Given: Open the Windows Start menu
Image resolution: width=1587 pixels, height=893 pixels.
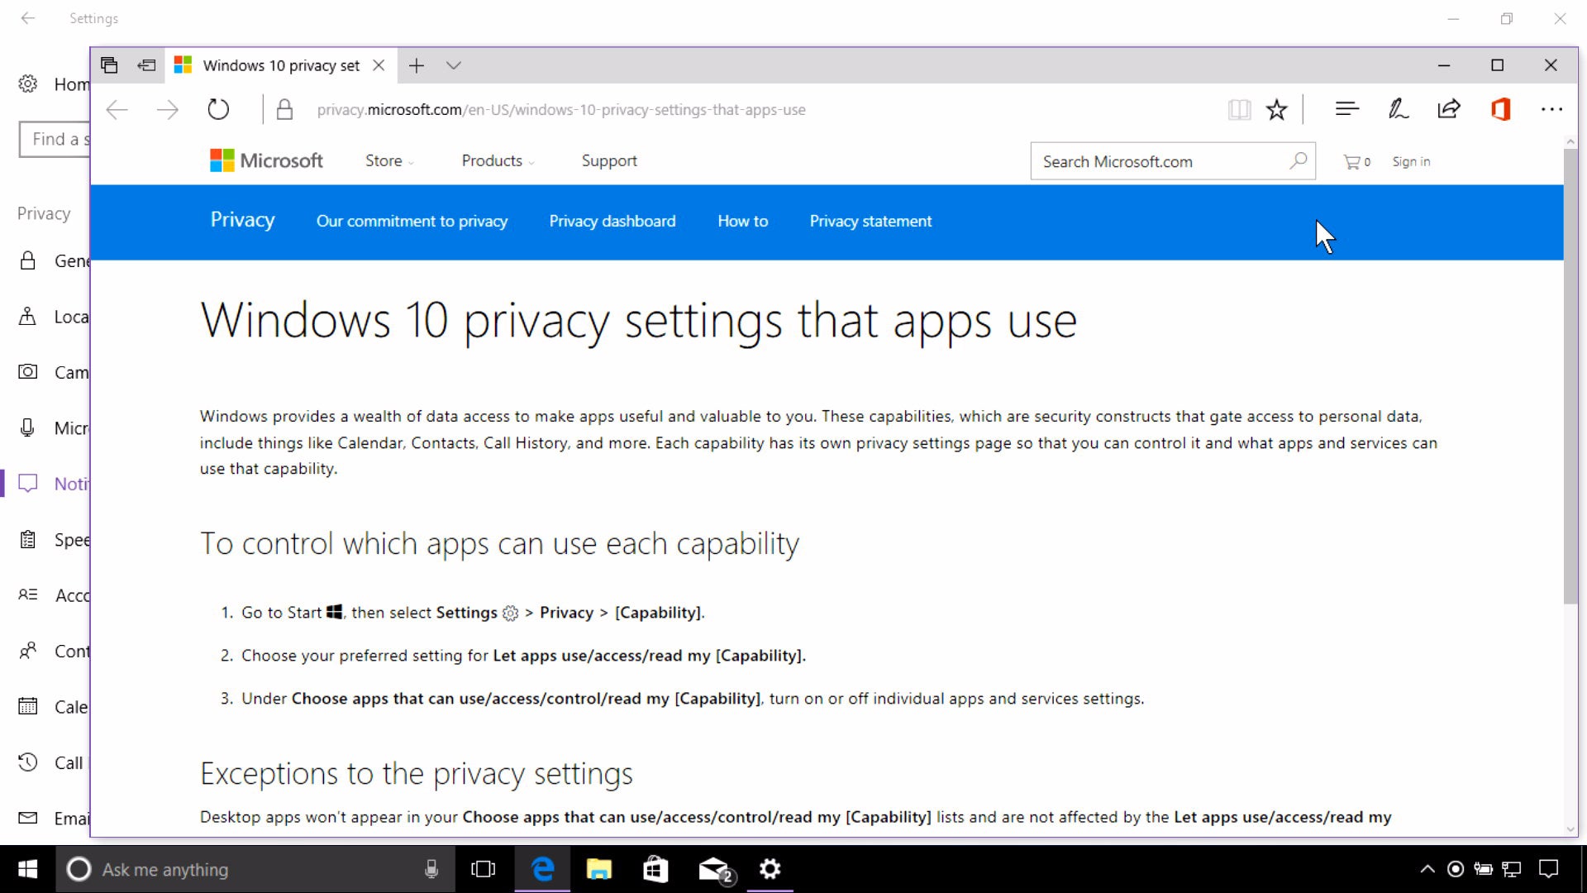Looking at the screenshot, I should (x=27, y=869).
